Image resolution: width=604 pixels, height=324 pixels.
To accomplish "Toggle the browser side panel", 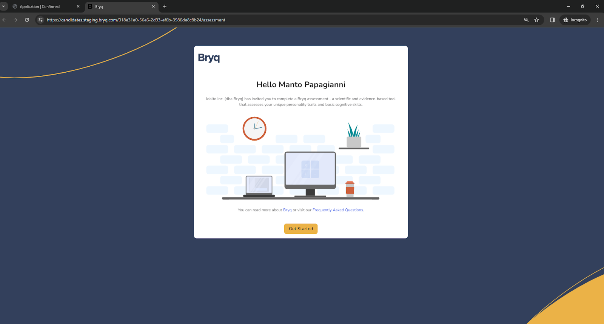I will click(552, 20).
